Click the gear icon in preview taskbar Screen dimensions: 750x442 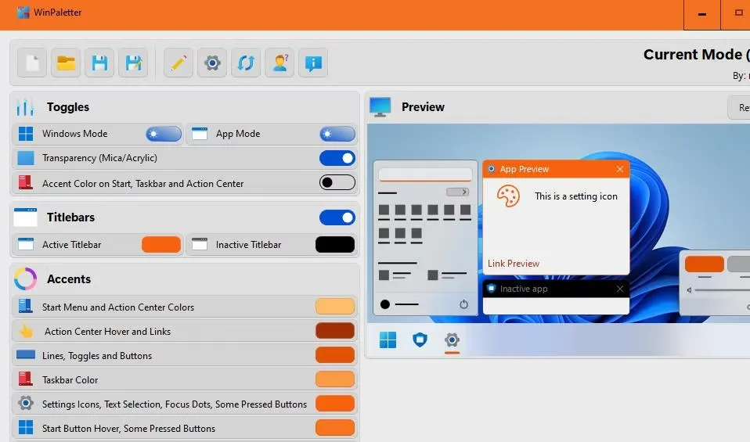pos(452,340)
